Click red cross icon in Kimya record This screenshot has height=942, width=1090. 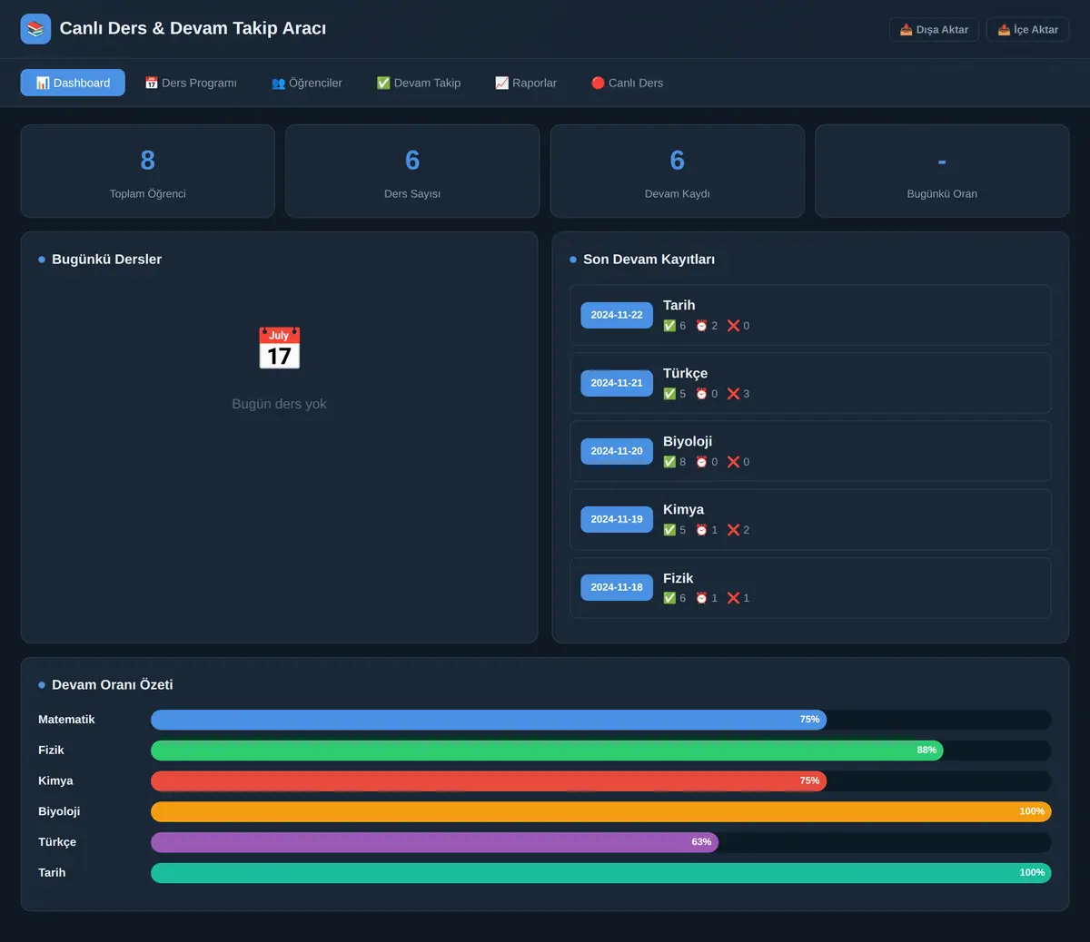coord(733,530)
